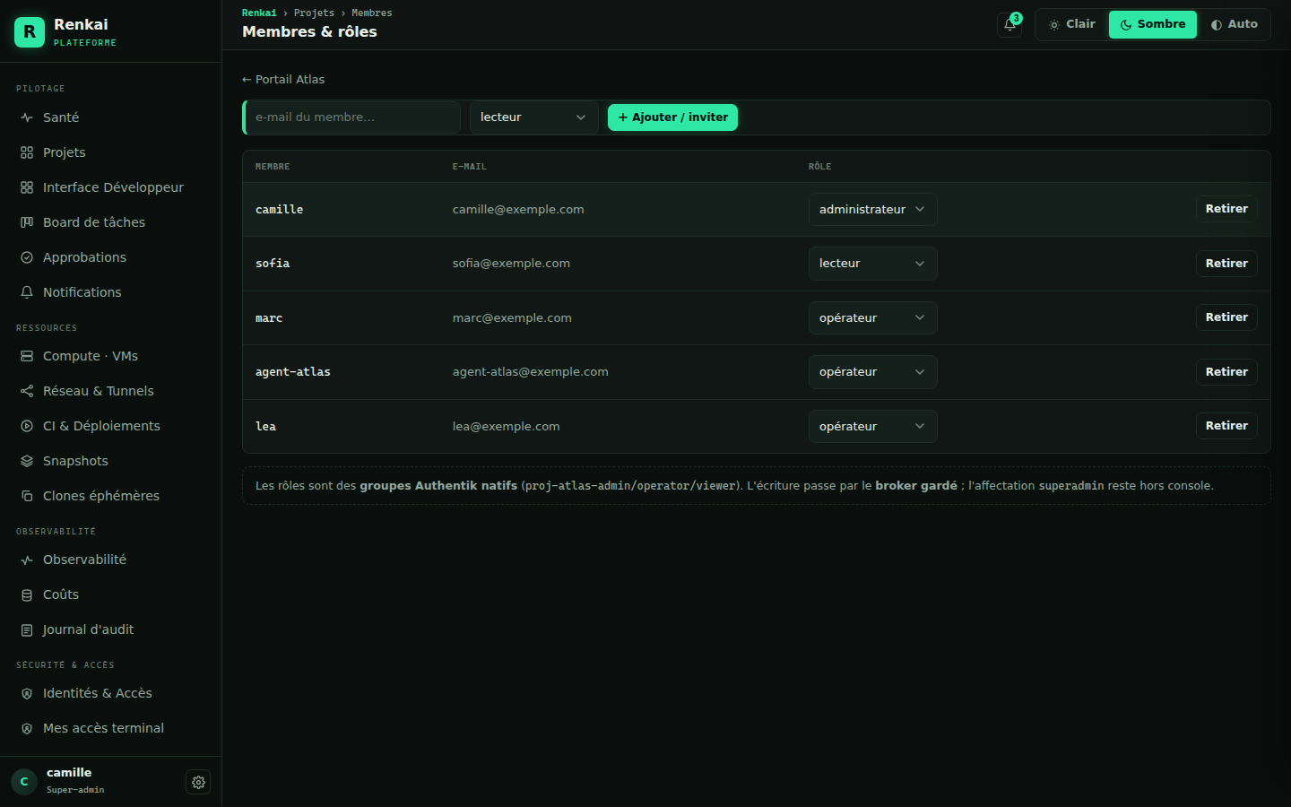Screen dimensions: 1291x807
Task: Remove camille with Retirer button
Action: pyautogui.click(x=1226, y=209)
